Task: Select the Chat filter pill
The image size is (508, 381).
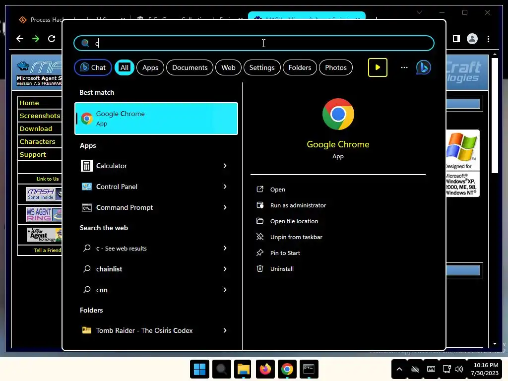Action: [93, 67]
